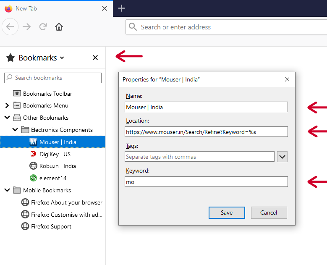The width and height of the screenshot is (327, 265).
Task: Click the Bookmarks sidebar header title
Action: 38,58
